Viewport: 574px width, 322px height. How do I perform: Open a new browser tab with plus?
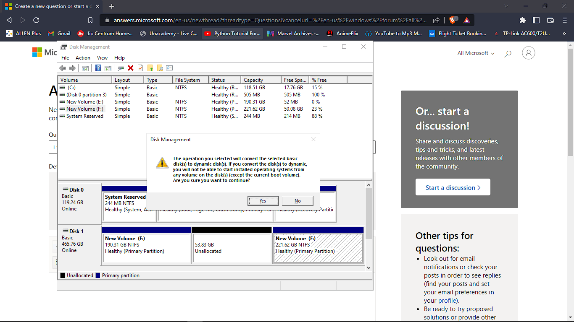pyautogui.click(x=112, y=6)
